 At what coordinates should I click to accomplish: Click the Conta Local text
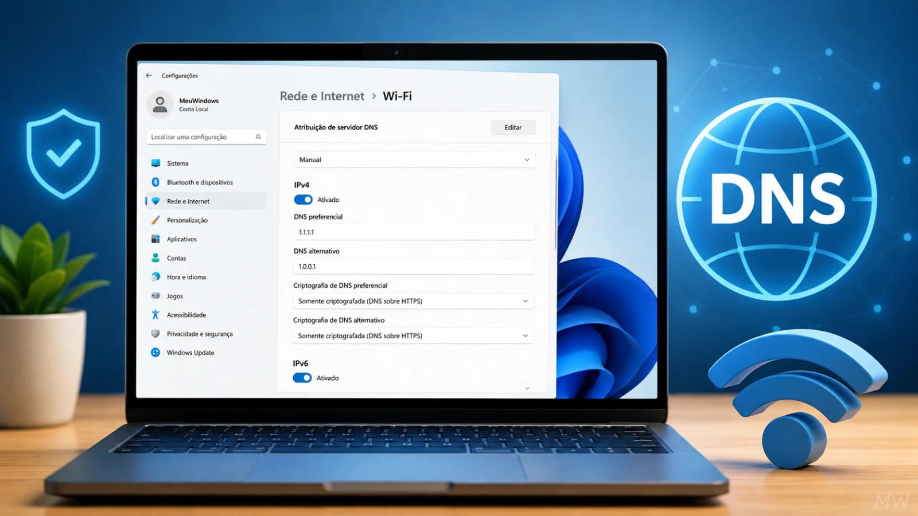pyautogui.click(x=193, y=110)
